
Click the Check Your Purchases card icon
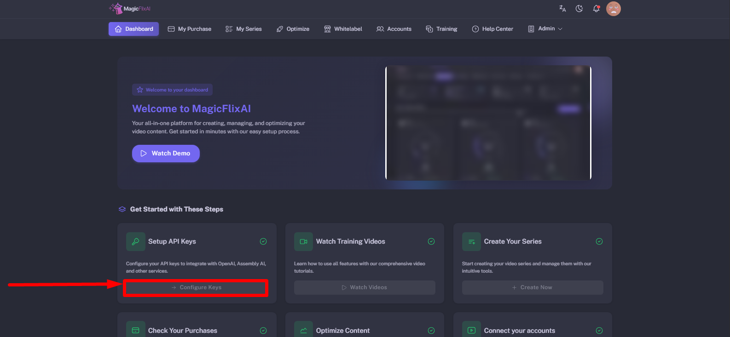[x=136, y=330]
